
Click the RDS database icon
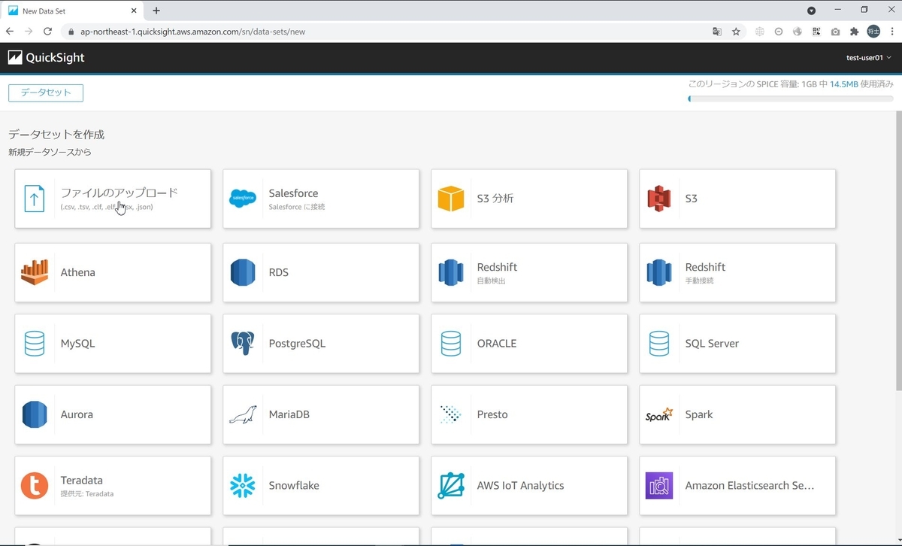[x=243, y=272]
